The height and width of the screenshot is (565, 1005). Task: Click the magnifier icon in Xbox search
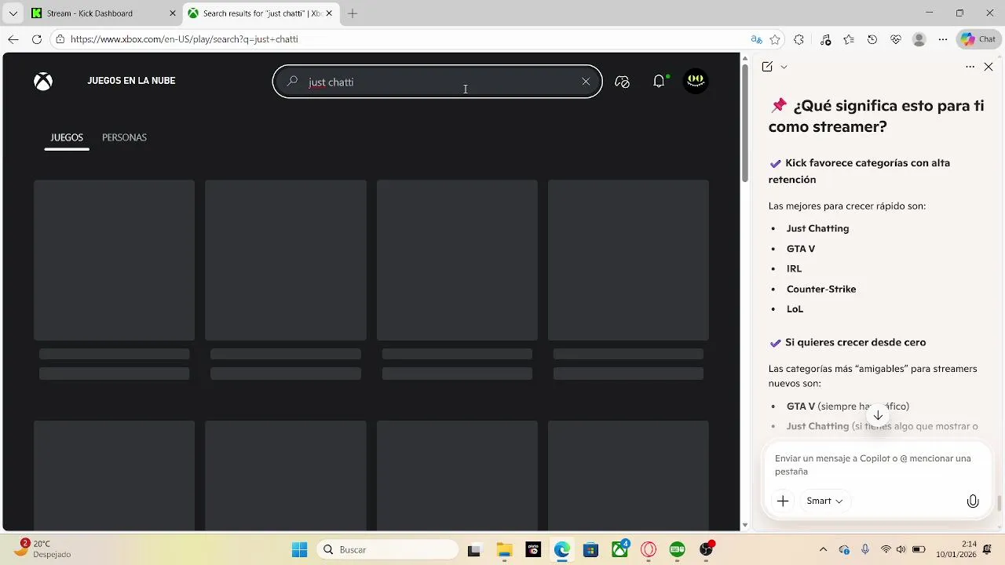click(292, 81)
